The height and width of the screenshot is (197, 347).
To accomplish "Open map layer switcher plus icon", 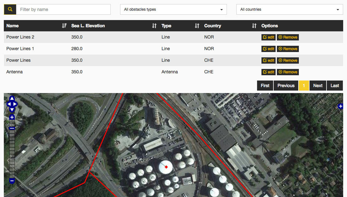I will tap(340, 107).
